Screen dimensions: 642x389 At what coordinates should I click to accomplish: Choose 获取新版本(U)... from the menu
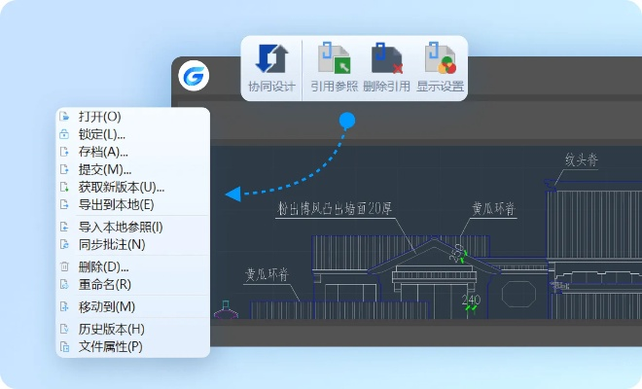[x=121, y=187]
